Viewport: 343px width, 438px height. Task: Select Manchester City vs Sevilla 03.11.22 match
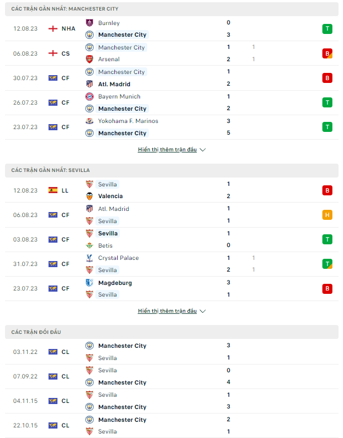tap(172, 352)
